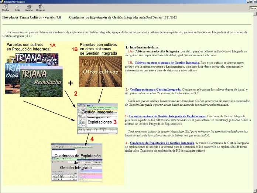Click the scrollbar down arrow
The height and width of the screenshot is (193, 257).
click(255, 191)
